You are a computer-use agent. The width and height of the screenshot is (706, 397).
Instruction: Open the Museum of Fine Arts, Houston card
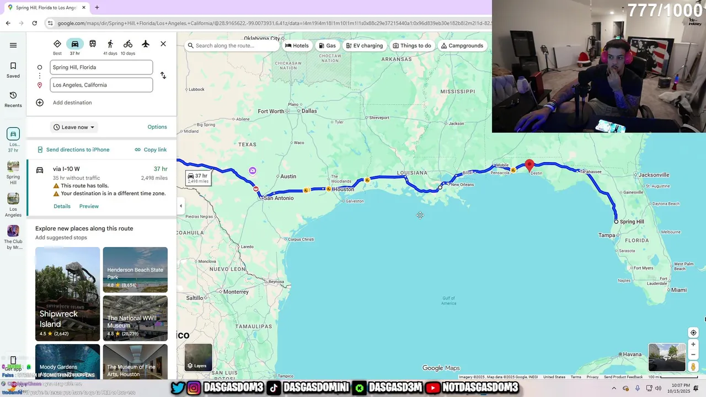click(x=135, y=362)
